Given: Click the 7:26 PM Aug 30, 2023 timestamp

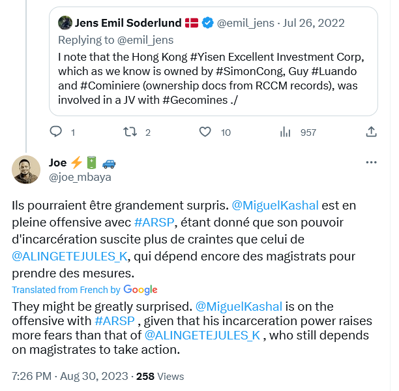Looking at the screenshot, I should 70,376.
